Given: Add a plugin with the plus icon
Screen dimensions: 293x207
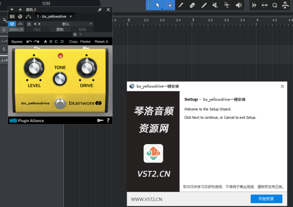Looking at the screenshot, I should tap(20, 10).
